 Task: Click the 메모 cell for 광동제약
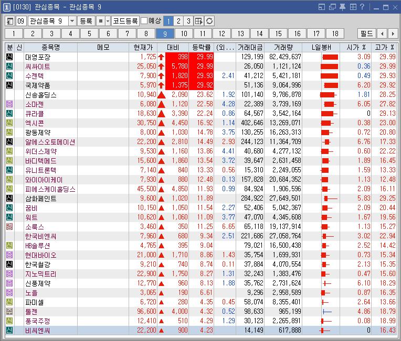[103, 132]
